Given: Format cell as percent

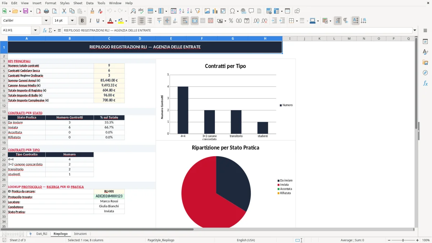Looking at the screenshot, I should (231, 21).
